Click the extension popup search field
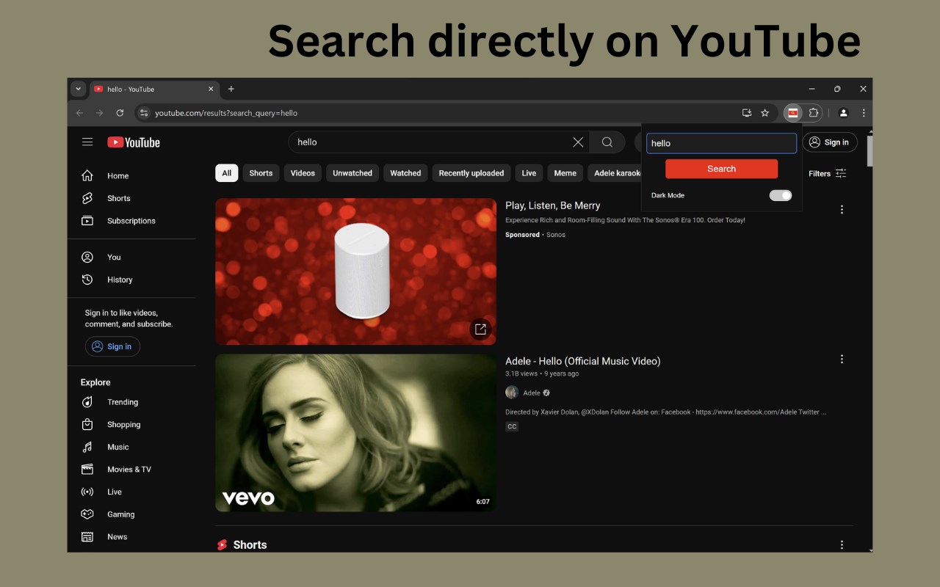Viewport: 940px width, 587px height. (721, 143)
